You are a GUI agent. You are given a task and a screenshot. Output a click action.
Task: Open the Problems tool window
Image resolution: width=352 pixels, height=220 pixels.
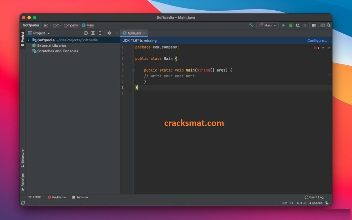tap(57, 197)
